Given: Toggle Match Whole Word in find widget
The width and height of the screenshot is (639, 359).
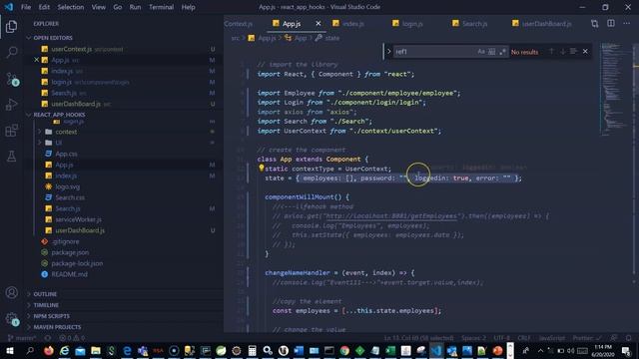Looking at the screenshot, I should point(492,52).
